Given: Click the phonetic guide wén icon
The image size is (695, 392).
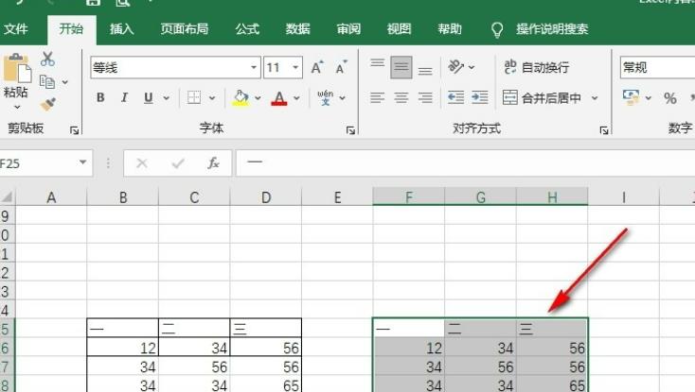Looking at the screenshot, I should (326, 97).
